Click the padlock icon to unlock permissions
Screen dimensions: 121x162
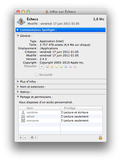100,138
